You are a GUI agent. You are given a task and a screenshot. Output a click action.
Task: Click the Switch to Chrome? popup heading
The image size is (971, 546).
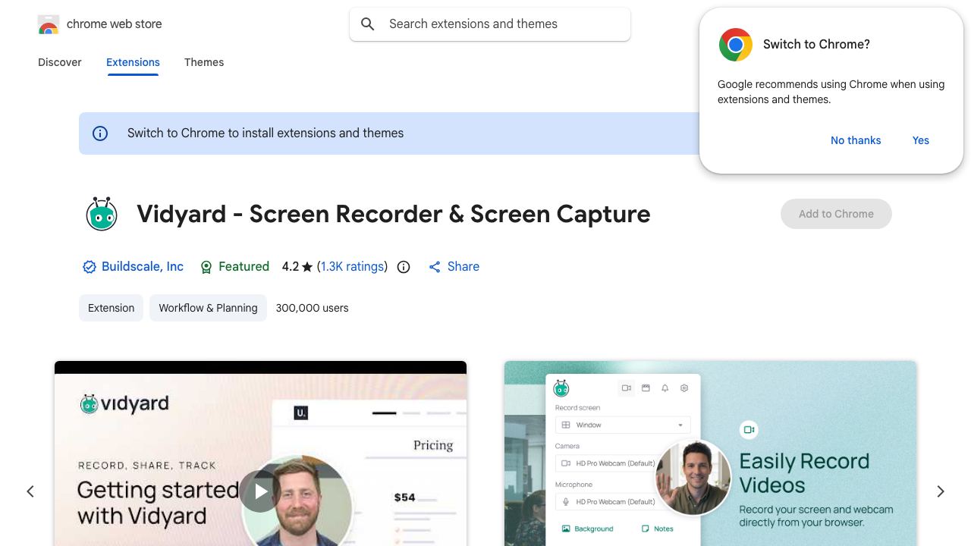coord(816,45)
